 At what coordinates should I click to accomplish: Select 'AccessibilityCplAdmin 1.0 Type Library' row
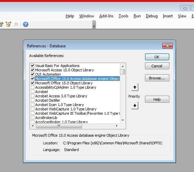point(77,87)
